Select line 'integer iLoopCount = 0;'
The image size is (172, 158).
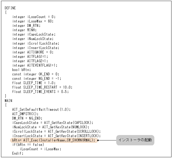[34, 17]
